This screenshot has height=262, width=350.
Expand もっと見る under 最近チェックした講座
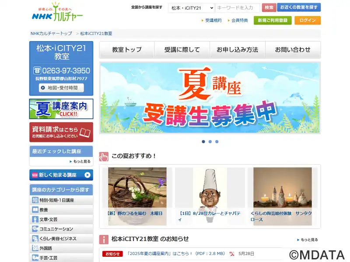coord(80,161)
